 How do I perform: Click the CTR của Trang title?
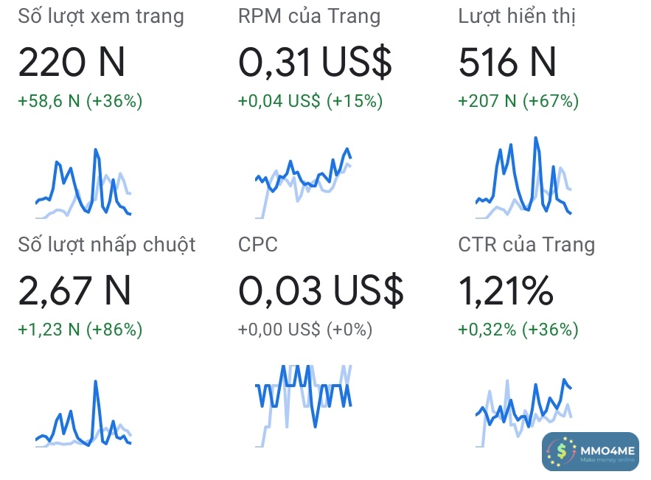pyautogui.click(x=526, y=244)
